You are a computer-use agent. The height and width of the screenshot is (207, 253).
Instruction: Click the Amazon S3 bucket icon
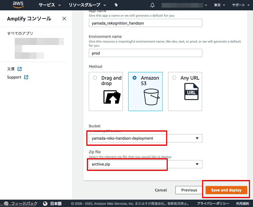coord(151,97)
